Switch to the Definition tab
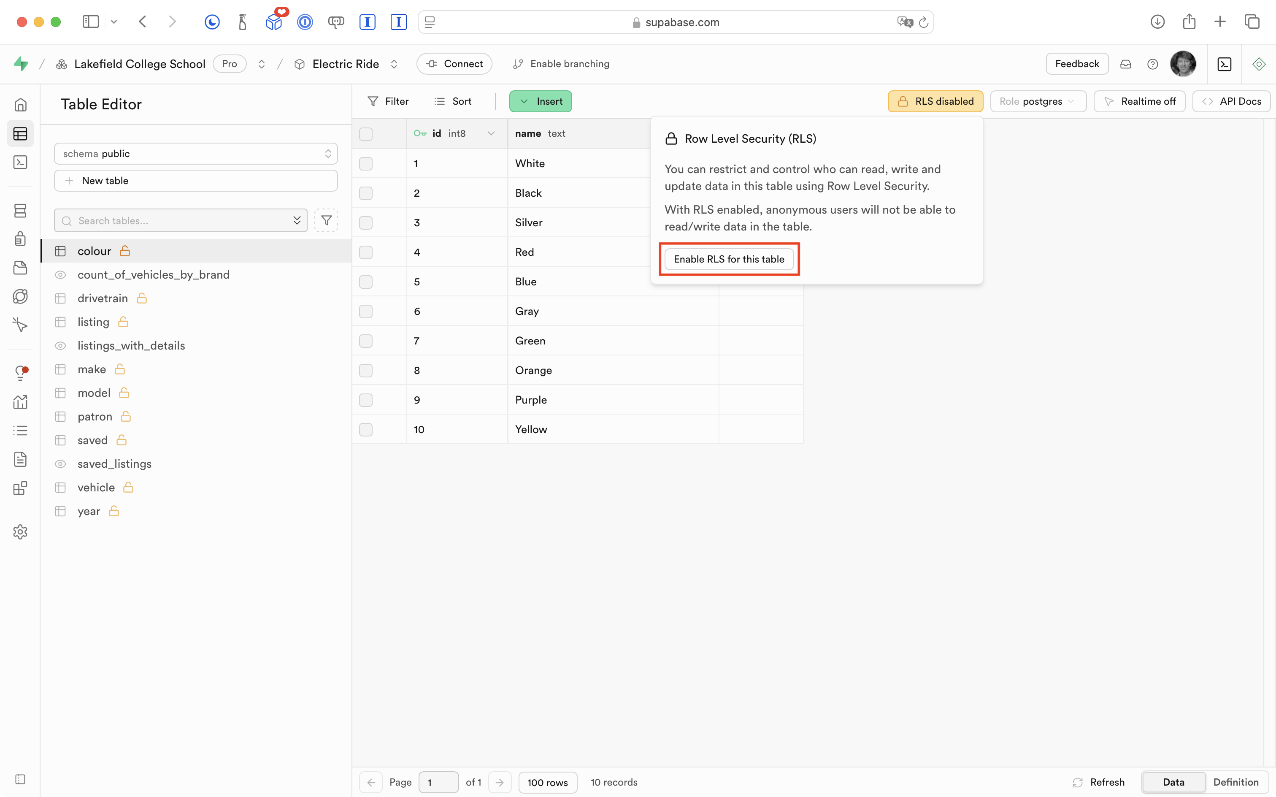Viewport: 1276px width, 797px height. pos(1235,782)
